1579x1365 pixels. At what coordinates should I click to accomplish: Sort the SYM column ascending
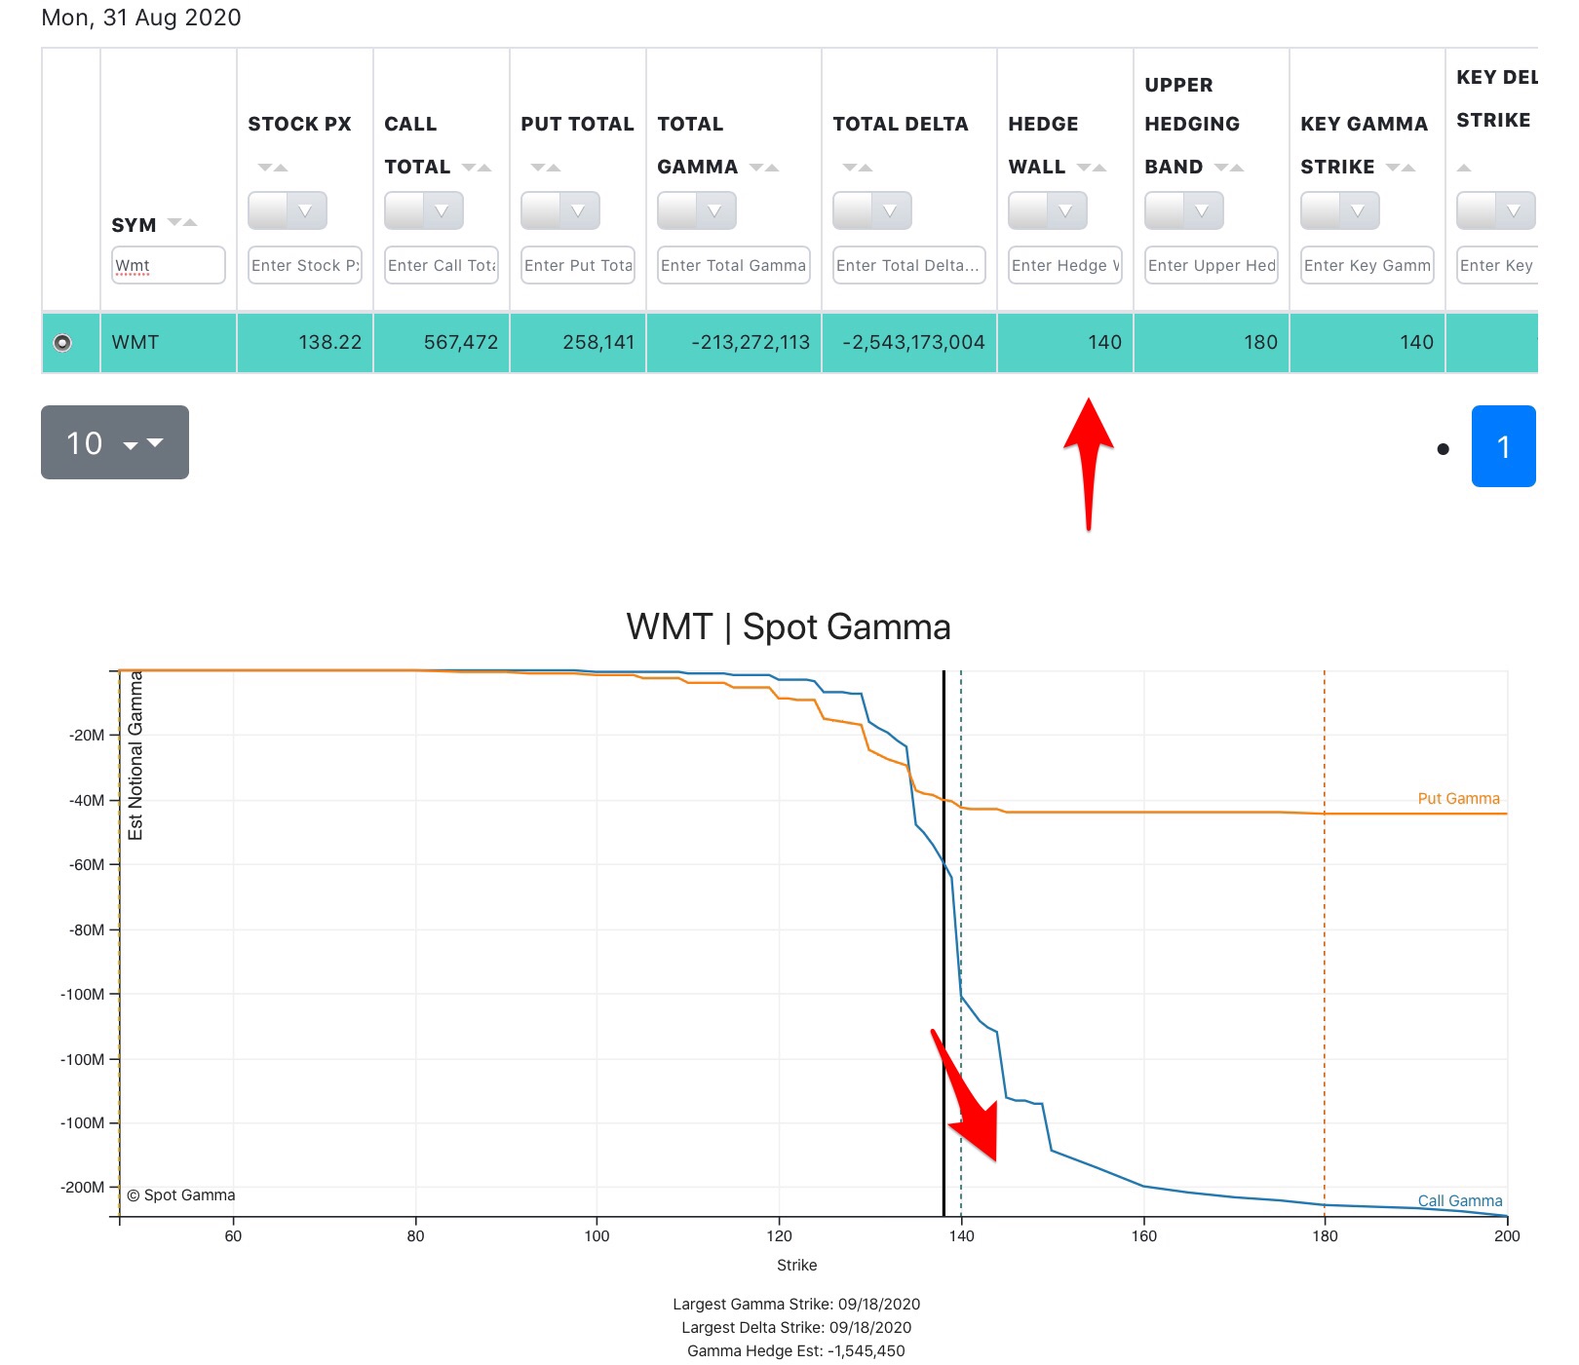coord(189,223)
